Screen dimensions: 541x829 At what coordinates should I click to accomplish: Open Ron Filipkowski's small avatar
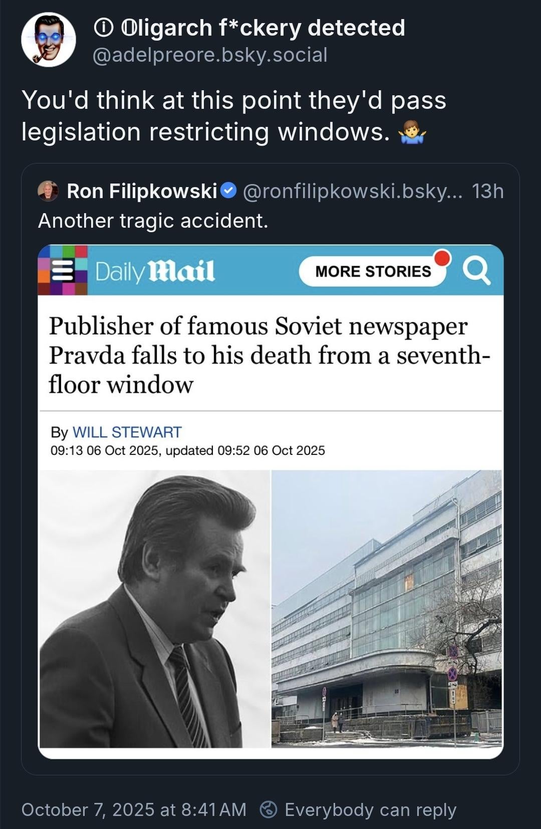tap(48, 191)
